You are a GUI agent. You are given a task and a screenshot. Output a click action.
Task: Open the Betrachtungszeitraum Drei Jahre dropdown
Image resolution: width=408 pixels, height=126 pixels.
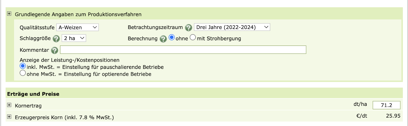(x=232, y=27)
